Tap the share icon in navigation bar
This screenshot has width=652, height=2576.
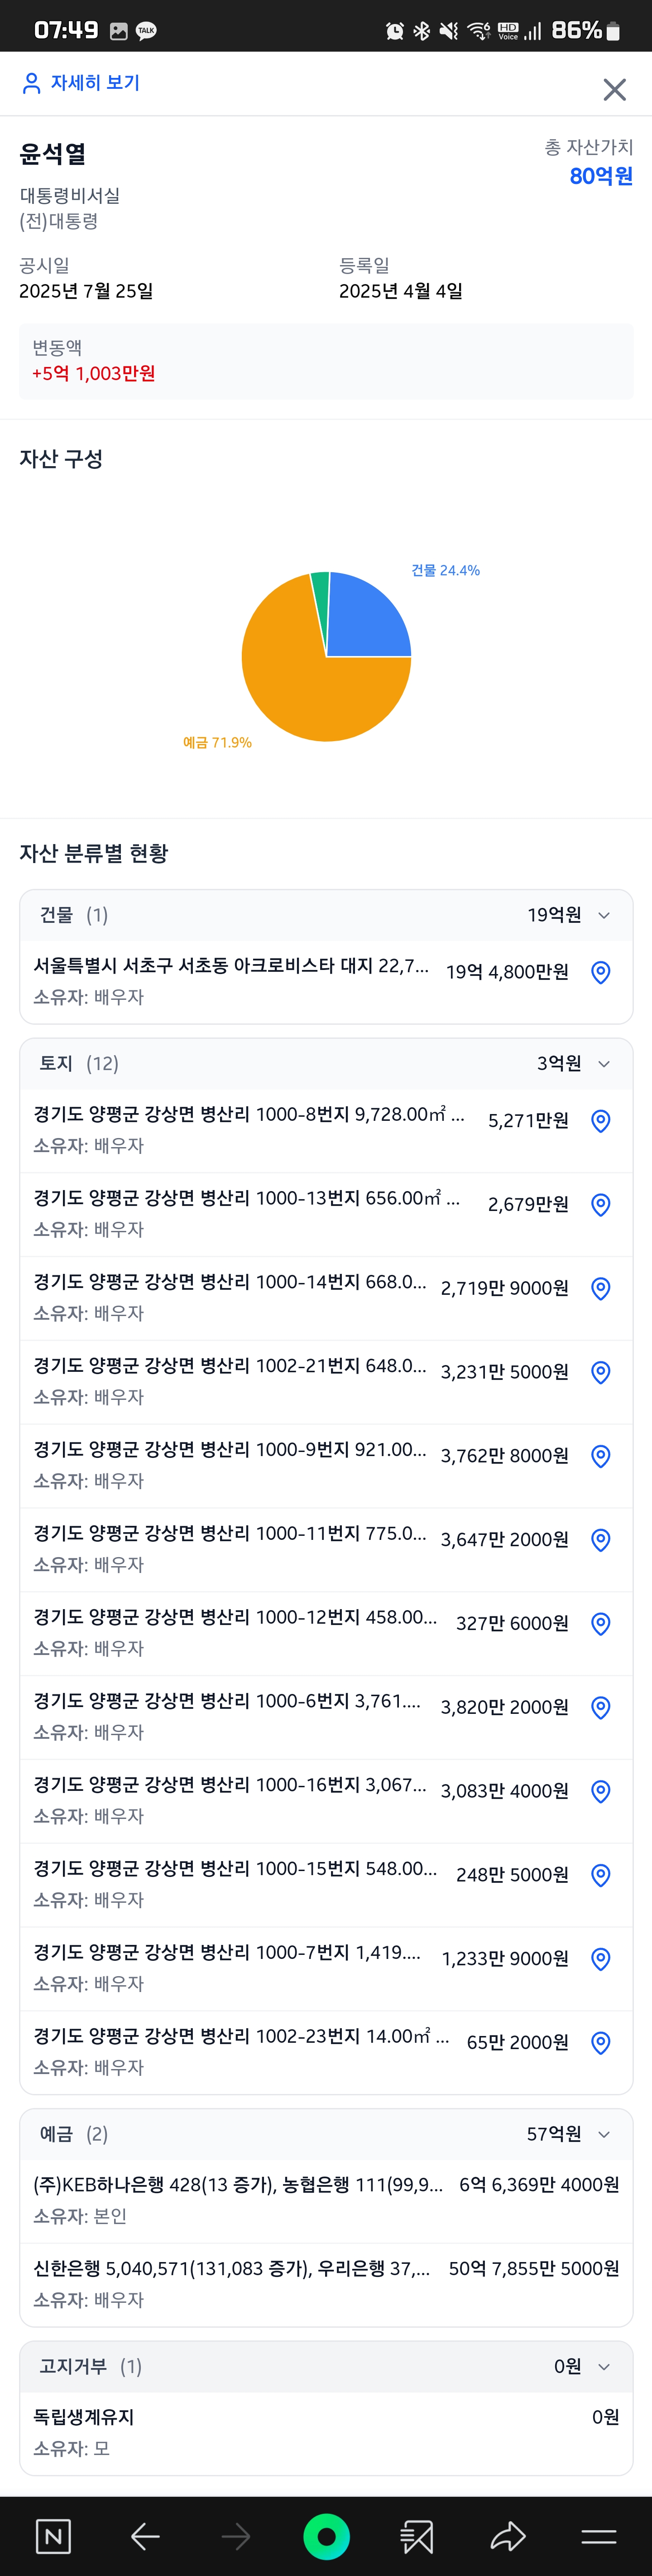[507, 2536]
